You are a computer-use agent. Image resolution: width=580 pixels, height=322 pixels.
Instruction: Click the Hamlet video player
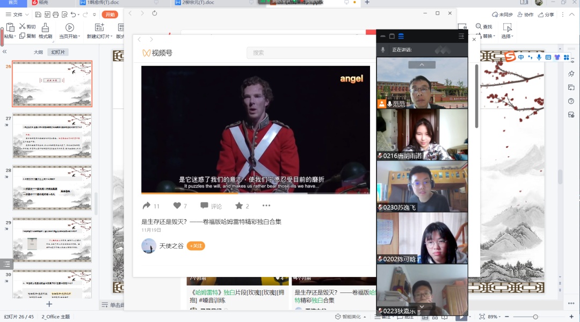255,129
